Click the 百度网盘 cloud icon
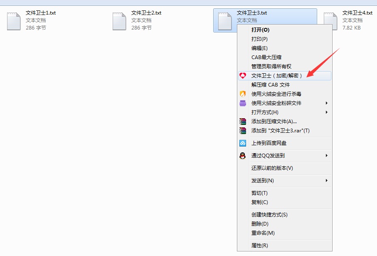The width and height of the screenshot is (377, 256). coord(243,143)
